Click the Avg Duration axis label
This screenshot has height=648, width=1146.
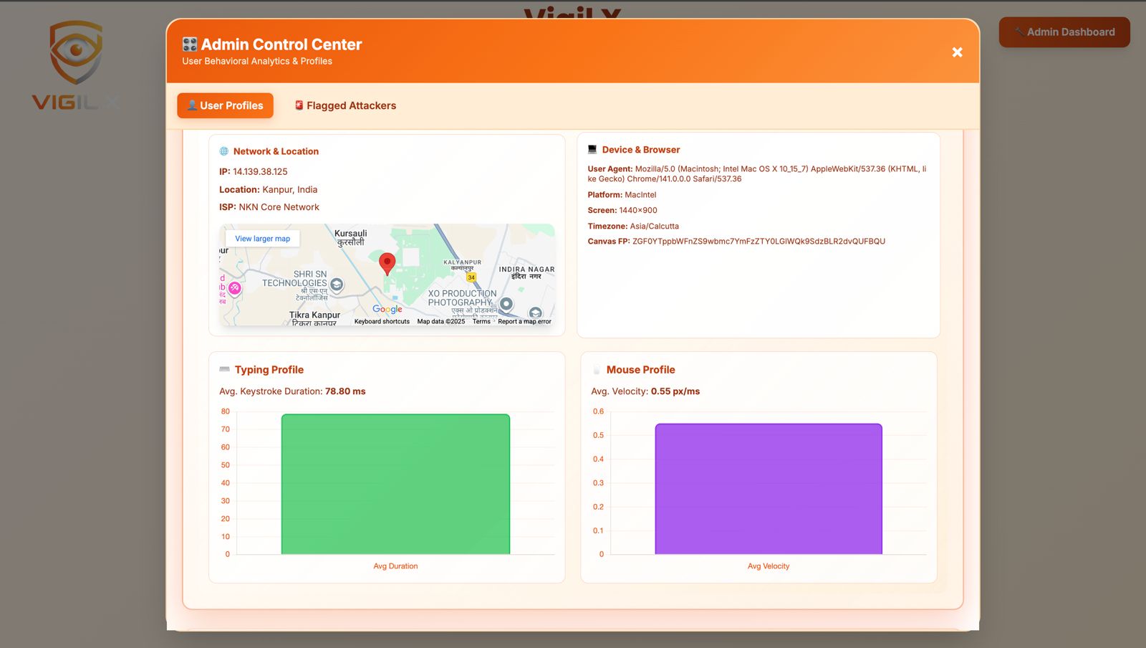click(395, 566)
